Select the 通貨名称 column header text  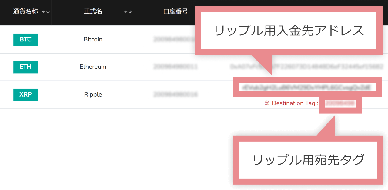pyautogui.click(x=25, y=12)
